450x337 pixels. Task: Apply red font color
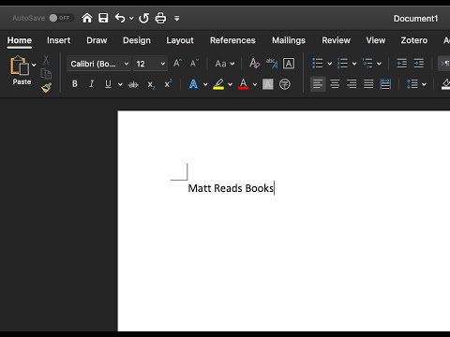point(243,84)
